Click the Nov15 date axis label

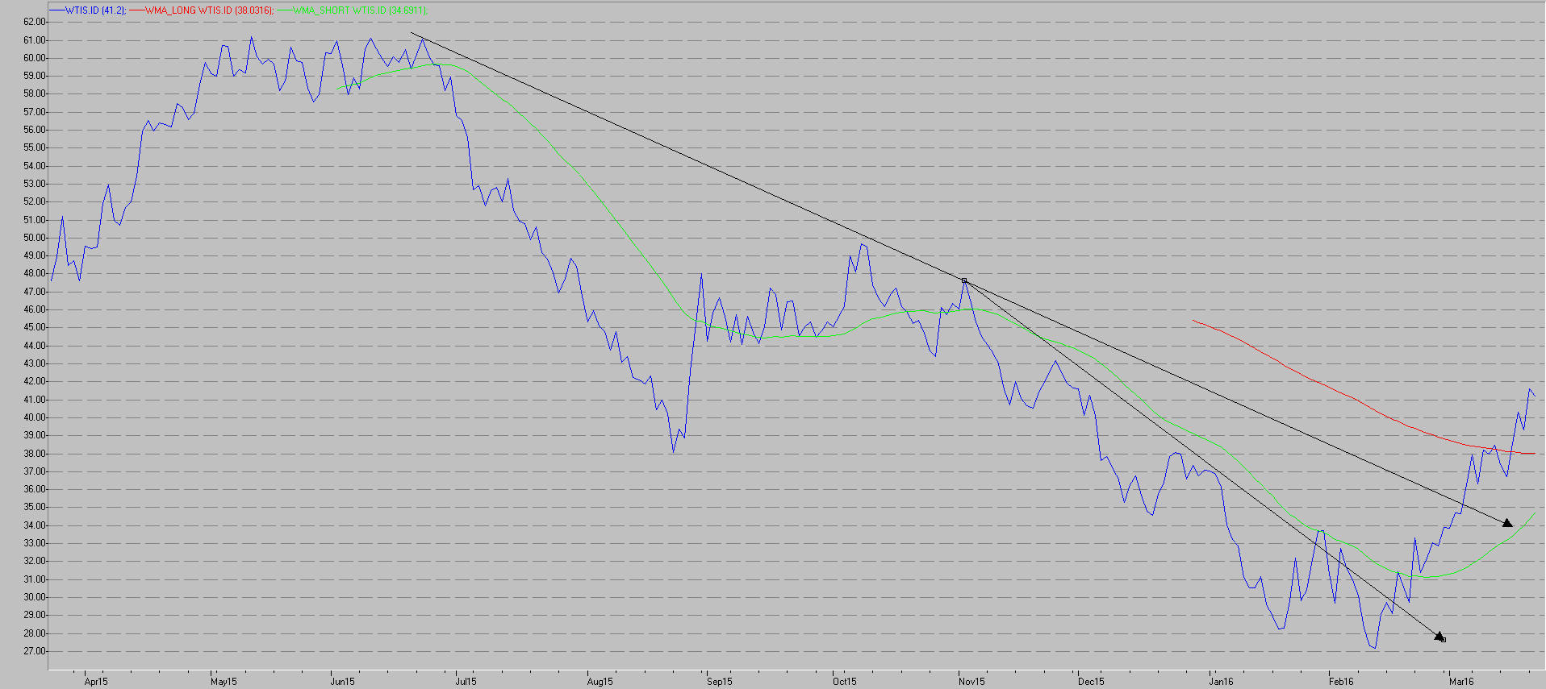point(971,682)
